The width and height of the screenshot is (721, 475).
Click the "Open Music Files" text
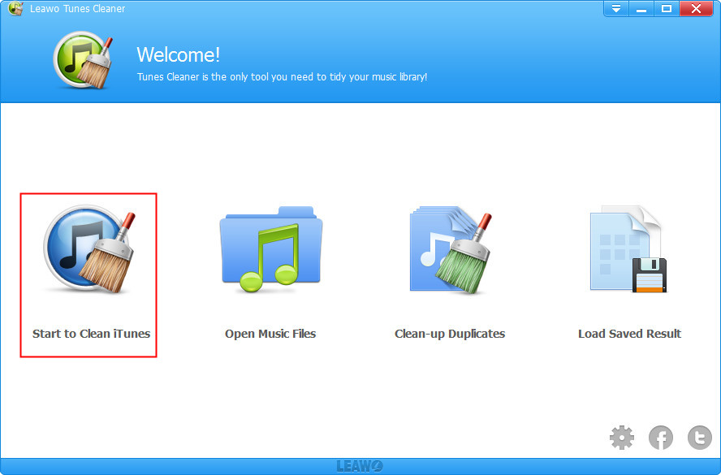click(x=270, y=334)
